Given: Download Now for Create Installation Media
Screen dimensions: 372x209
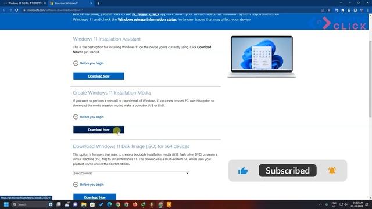Looking at the screenshot, I should coord(99,129).
